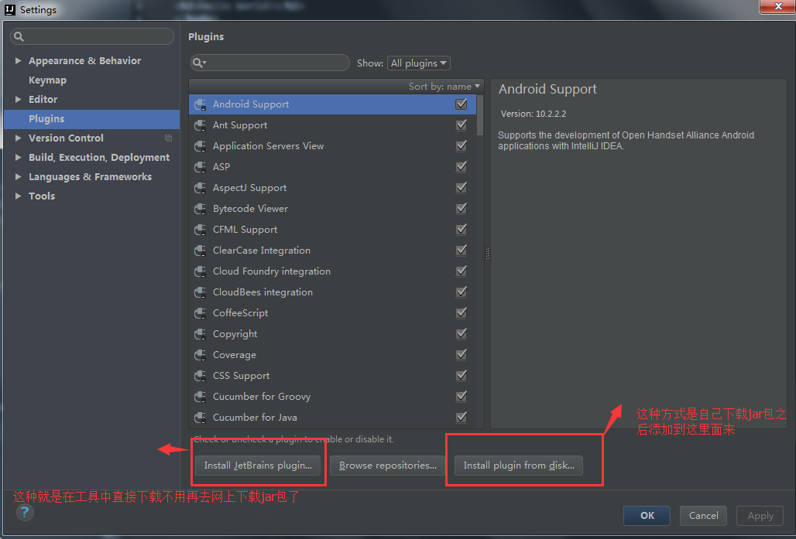Click Install JetBrains plugin button
The width and height of the screenshot is (796, 539).
click(x=258, y=466)
